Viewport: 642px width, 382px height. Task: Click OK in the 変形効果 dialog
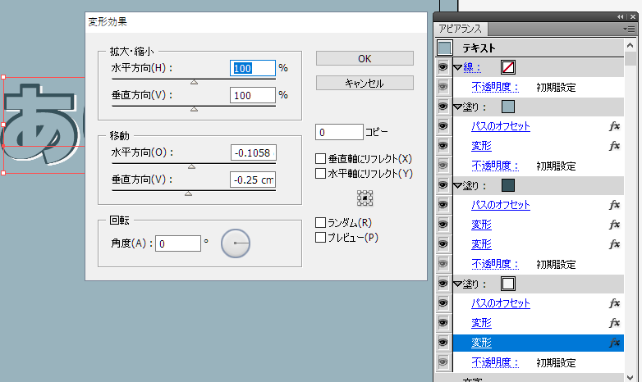click(365, 58)
